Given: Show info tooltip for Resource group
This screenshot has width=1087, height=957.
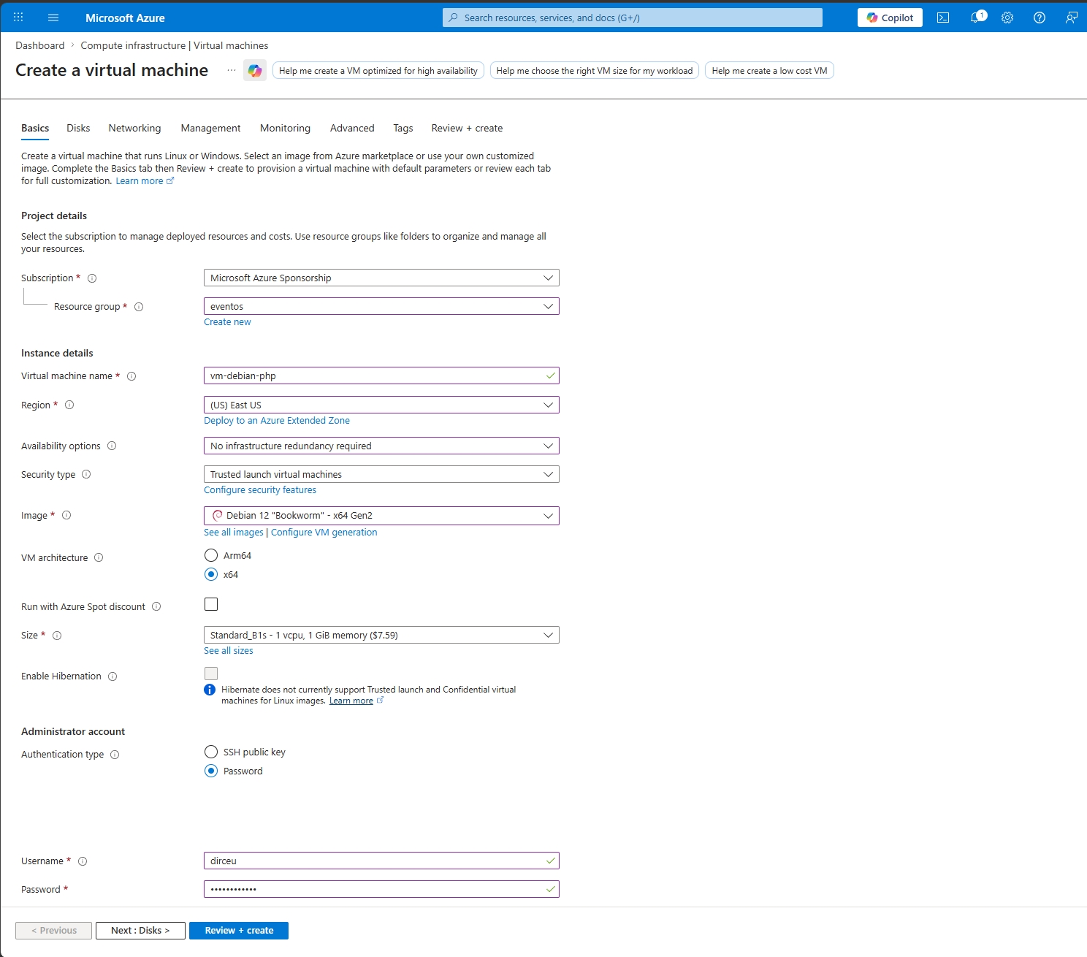Looking at the screenshot, I should 139,307.
